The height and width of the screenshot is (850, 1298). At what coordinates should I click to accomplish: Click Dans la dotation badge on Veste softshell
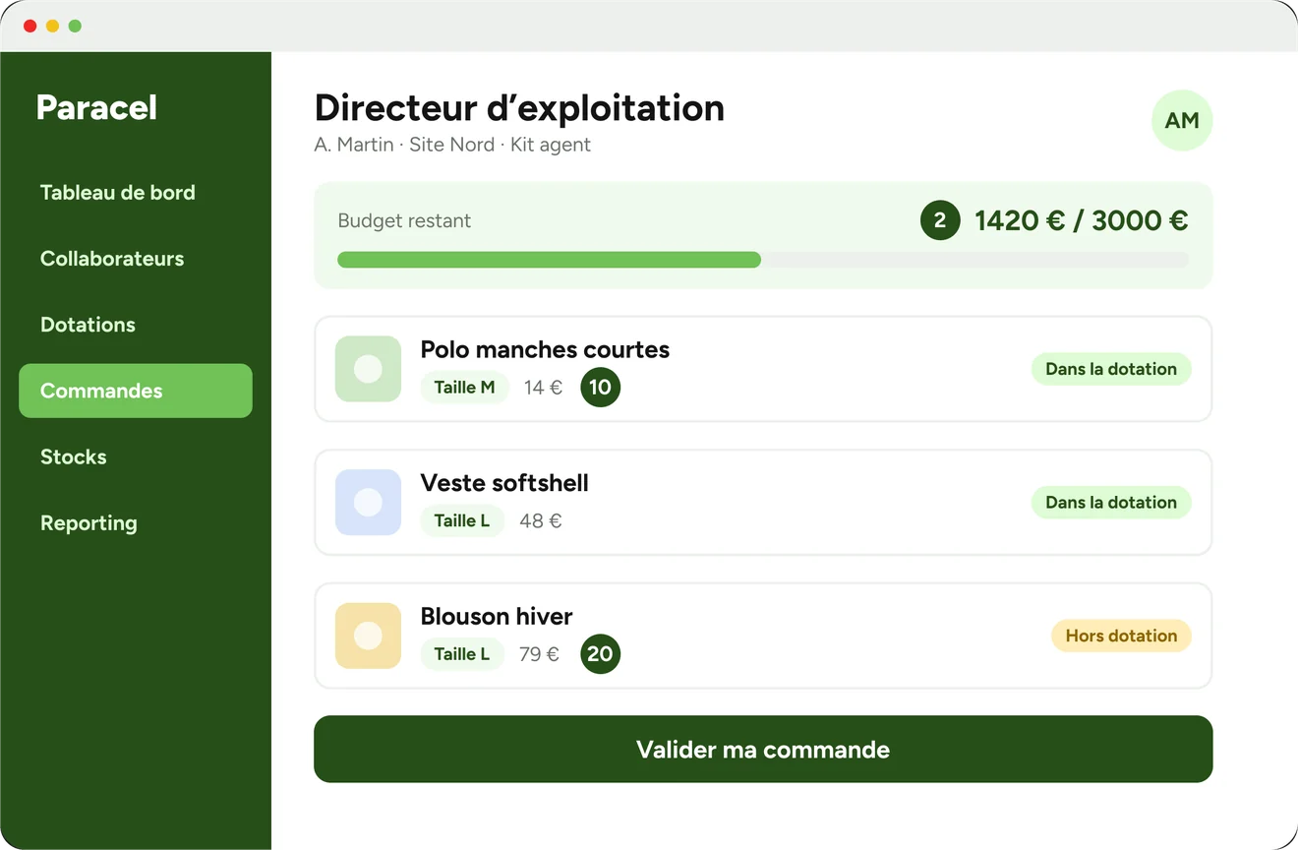pos(1111,502)
